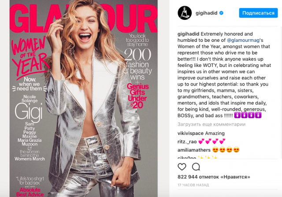Click gigihadid name at caption start
This screenshot has height=197, width=282.
(x=188, y=34)
